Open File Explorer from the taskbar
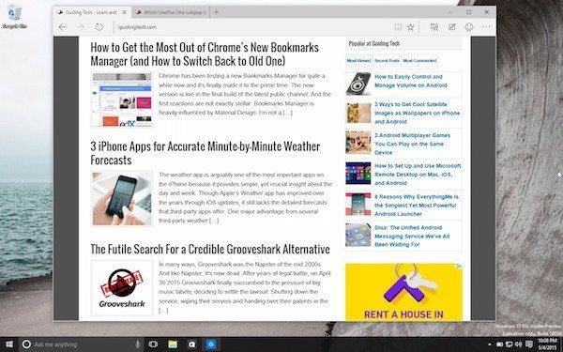Viewport: 563px width, 352px height. pyautogui.click(x=173, y=344)
